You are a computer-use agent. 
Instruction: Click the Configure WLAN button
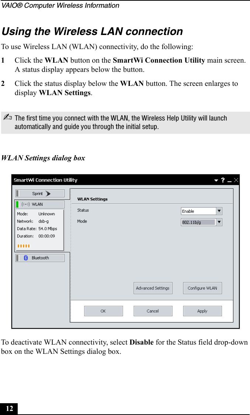[x=202, y=288]
